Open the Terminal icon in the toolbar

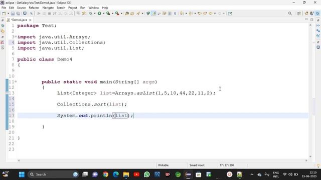25,13
